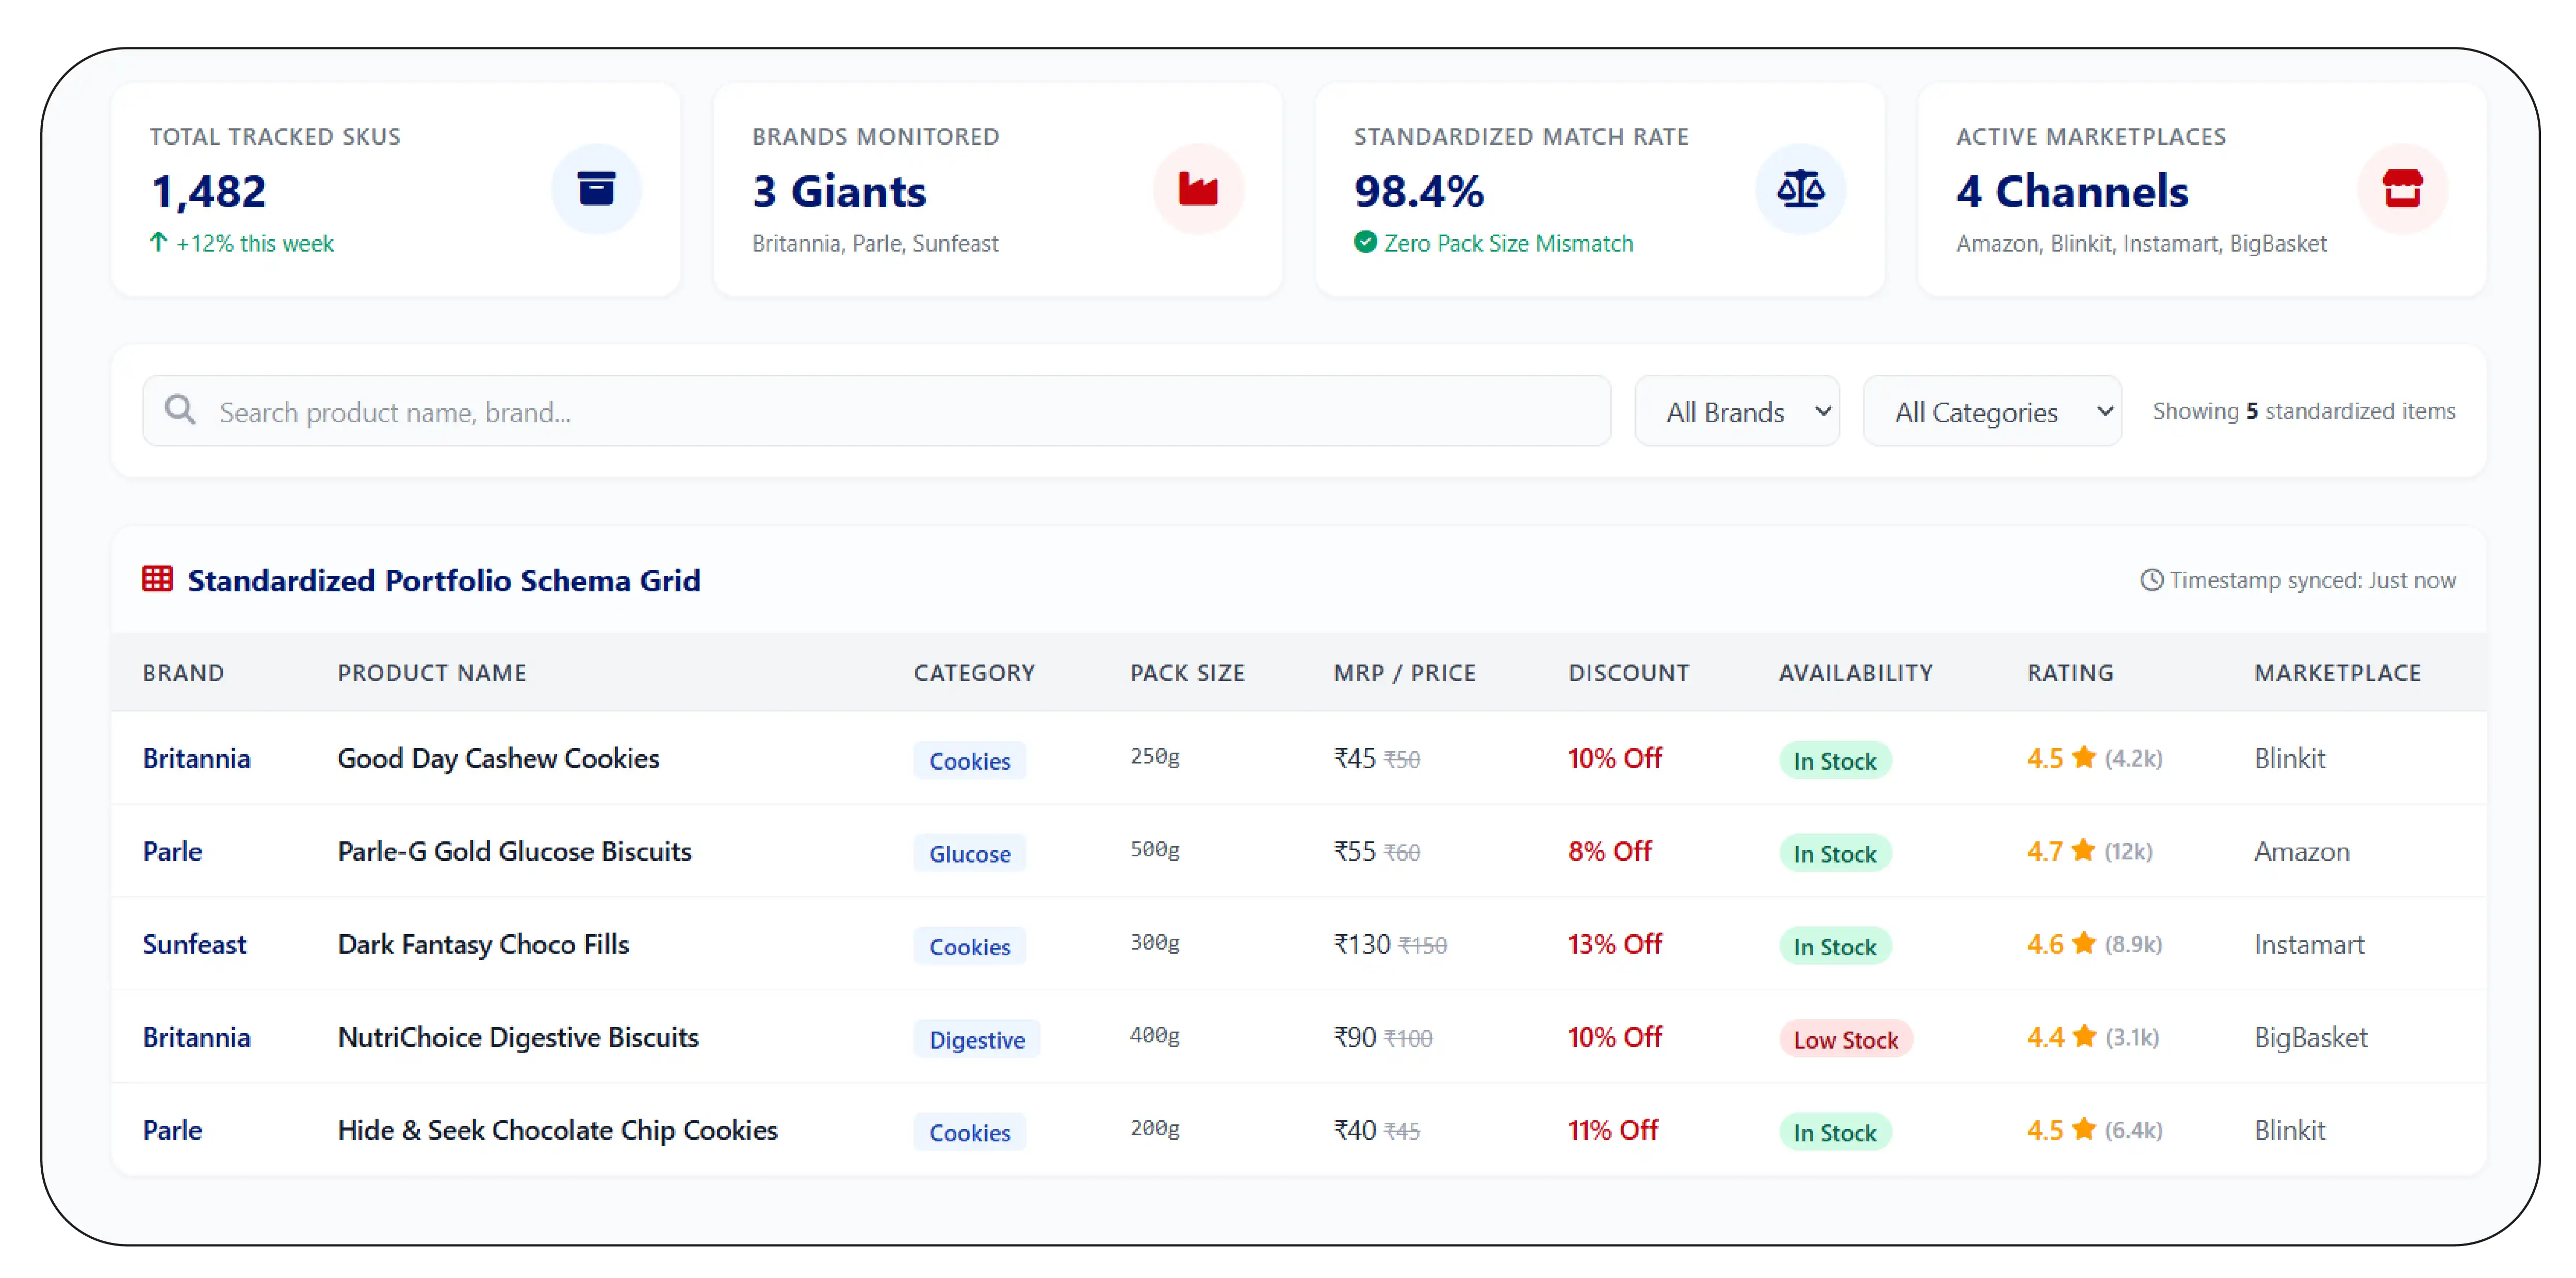Sort by the PACK SIZE column header
The image size is (2576, 1278).
[x=1187, y=672]
